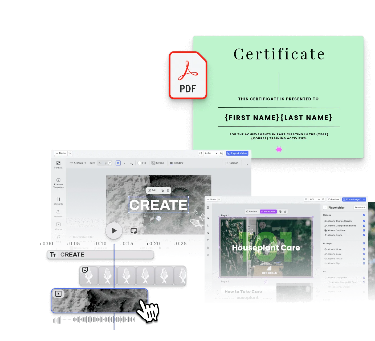This screenshot has height=341, width=375.
Task: Uncheck Allow to Scale
Action: (x=364, y=254)
